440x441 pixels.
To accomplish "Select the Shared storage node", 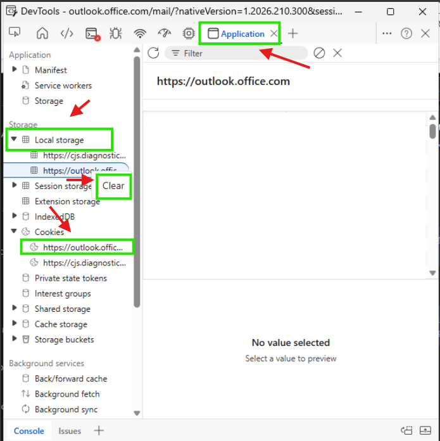I will pos(63,309).
